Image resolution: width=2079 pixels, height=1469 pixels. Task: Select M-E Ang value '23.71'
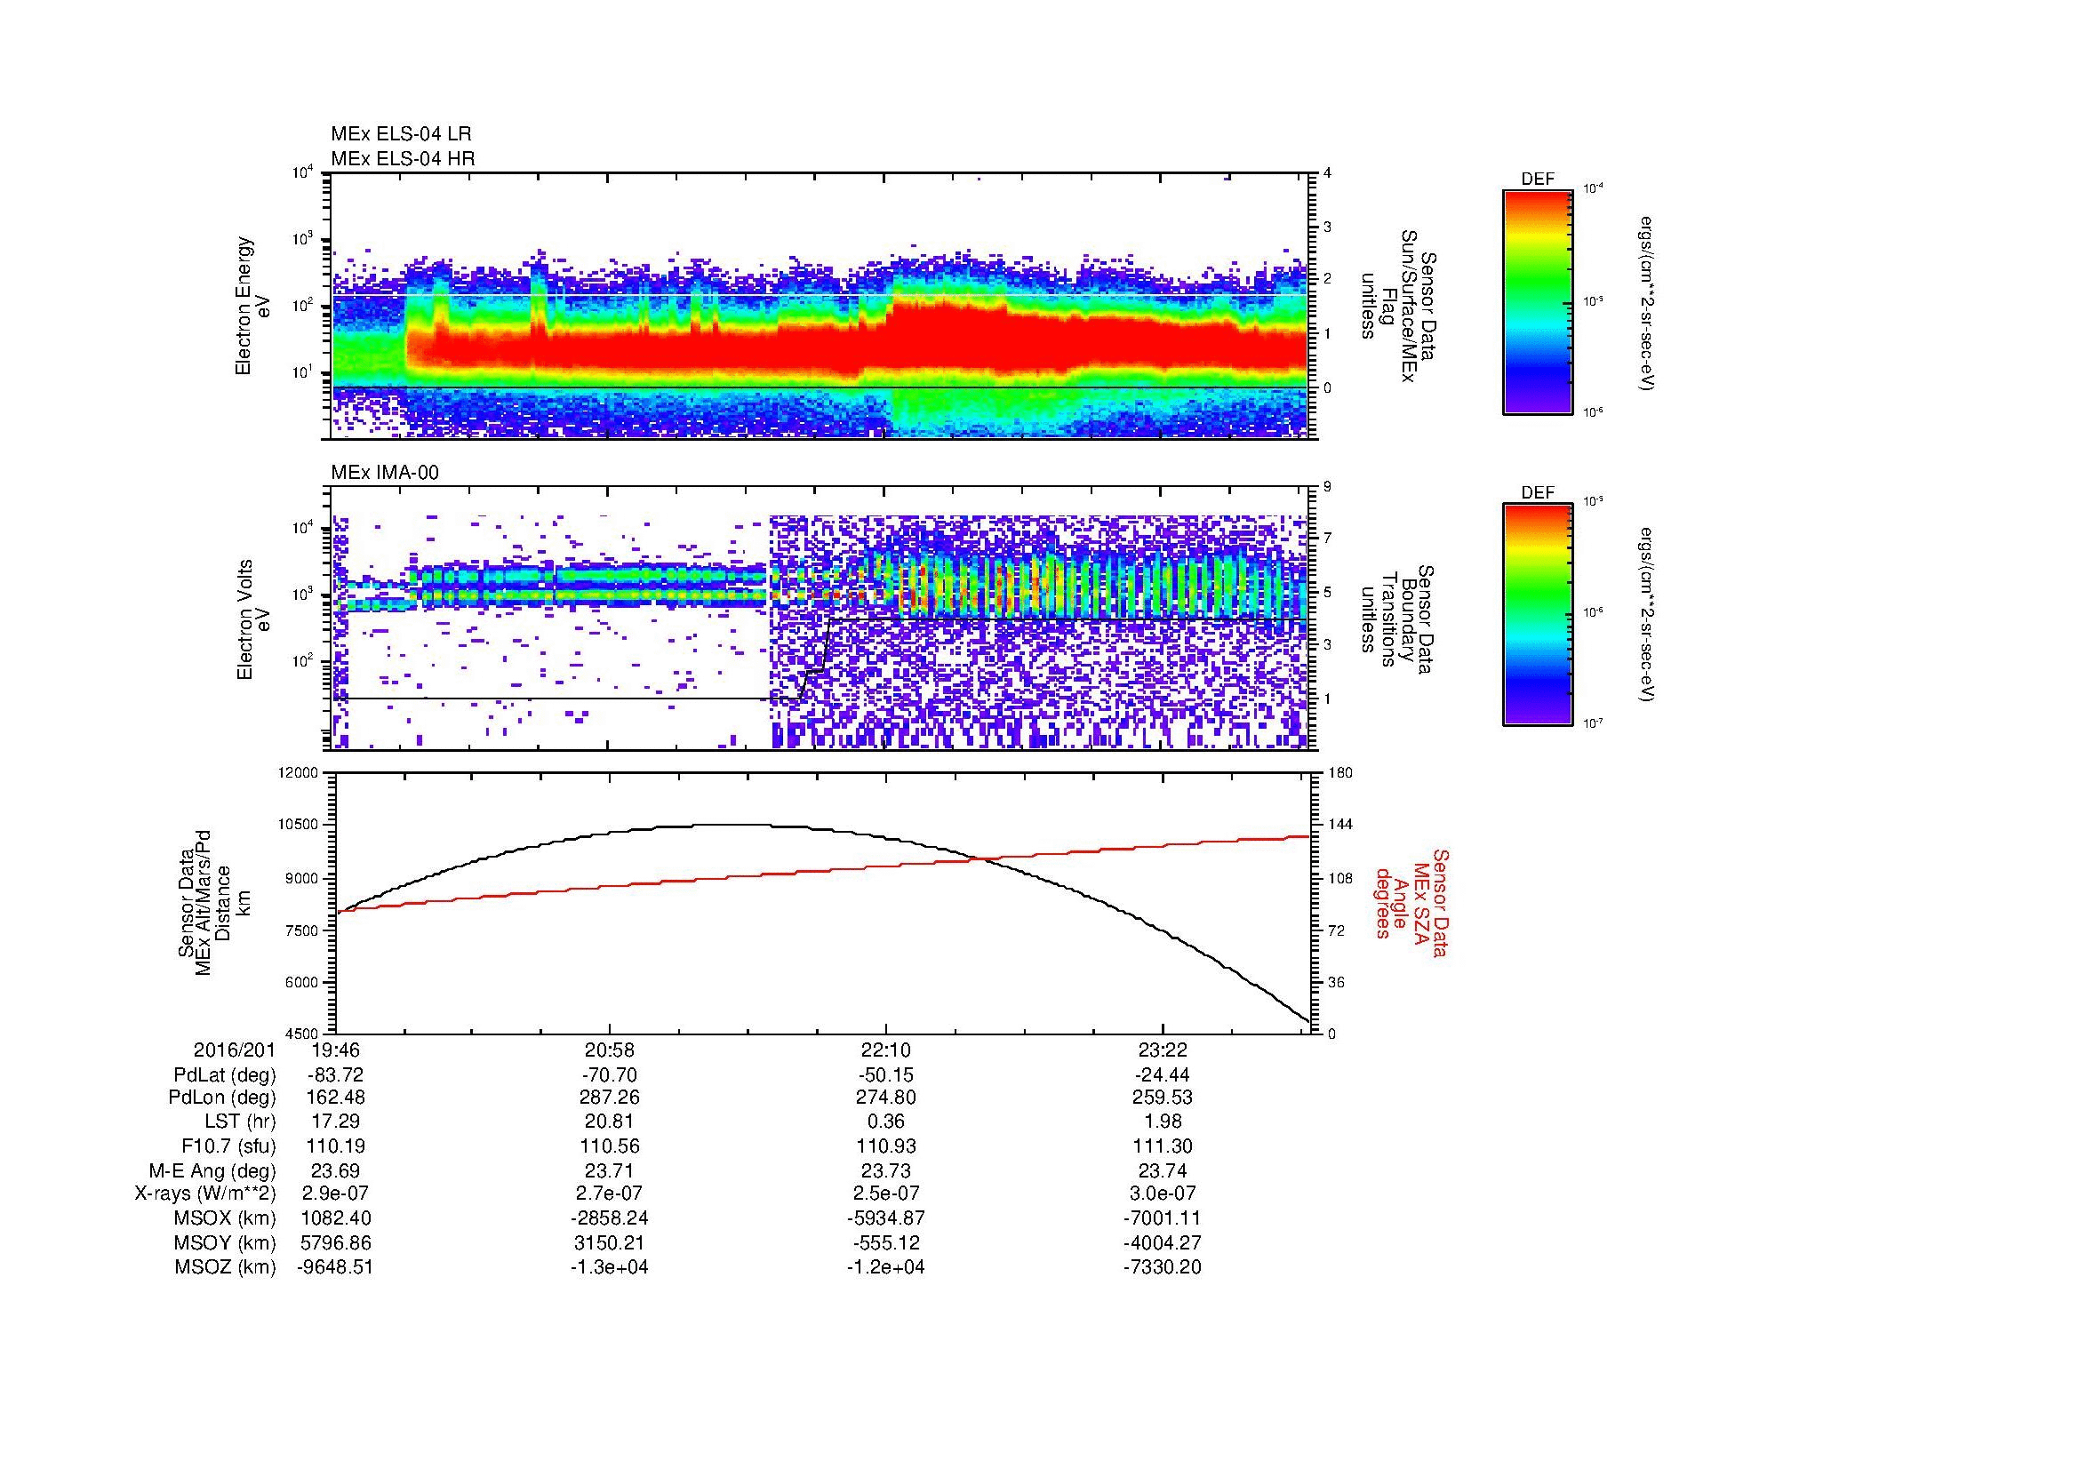610,1171
